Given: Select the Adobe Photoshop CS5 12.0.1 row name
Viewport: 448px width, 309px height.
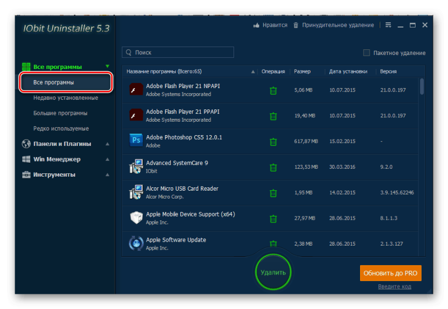Looking at the screenshot, I should tap(184, 137).
